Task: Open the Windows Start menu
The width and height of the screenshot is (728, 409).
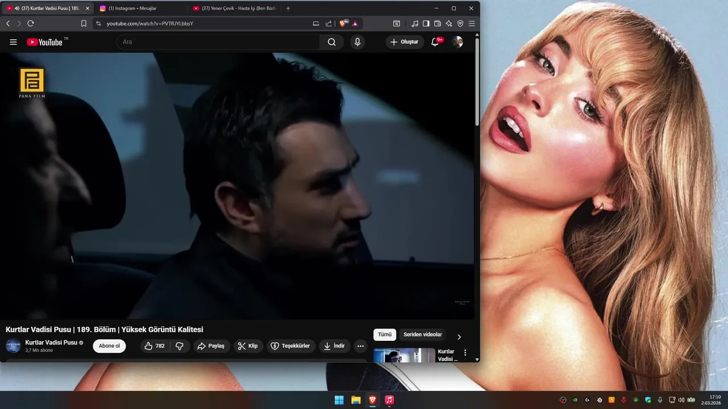Action: [x=339, y=400]
